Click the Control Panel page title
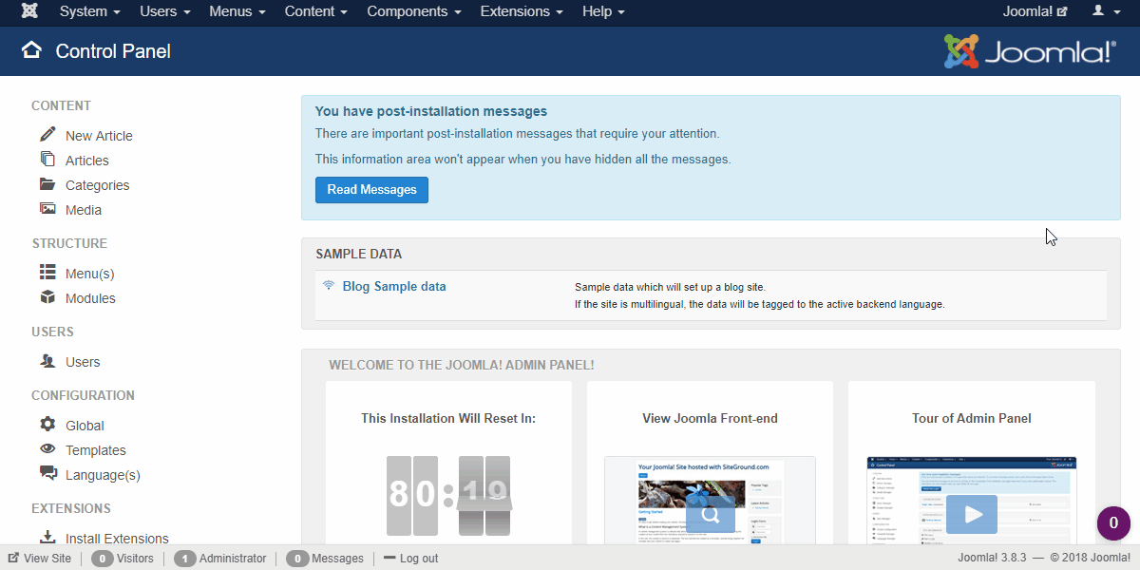 tap(113, 51)
